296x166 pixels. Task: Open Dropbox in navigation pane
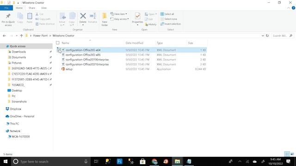pyautogui.click(x=15, y=109)
